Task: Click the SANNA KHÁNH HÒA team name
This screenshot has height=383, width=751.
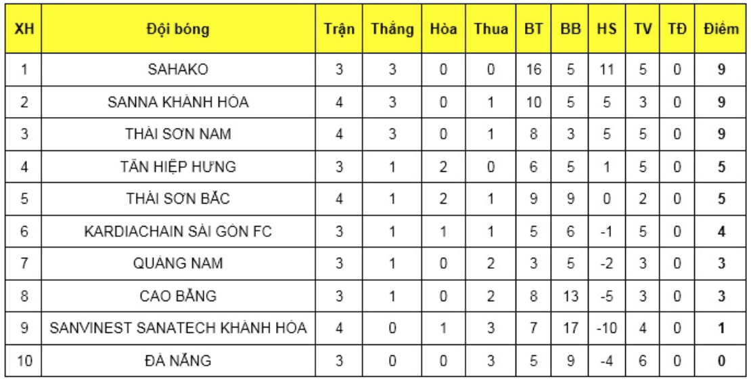Action: point(179,102)
